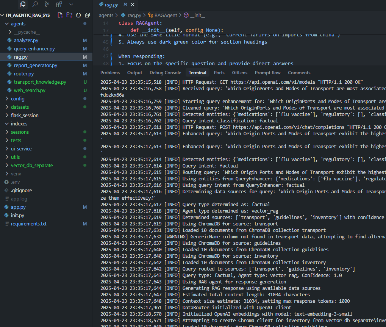Open requirements.txt file
386x327 pixels.
(28, 224)
